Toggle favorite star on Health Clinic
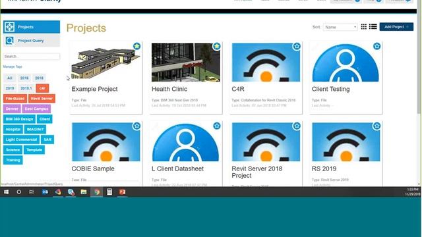The height and width of the screenshot is (237, 422). click(x=217, y=46)
